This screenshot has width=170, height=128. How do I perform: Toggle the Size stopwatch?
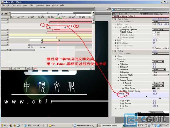pyautogui.click(x=118, y=40)
